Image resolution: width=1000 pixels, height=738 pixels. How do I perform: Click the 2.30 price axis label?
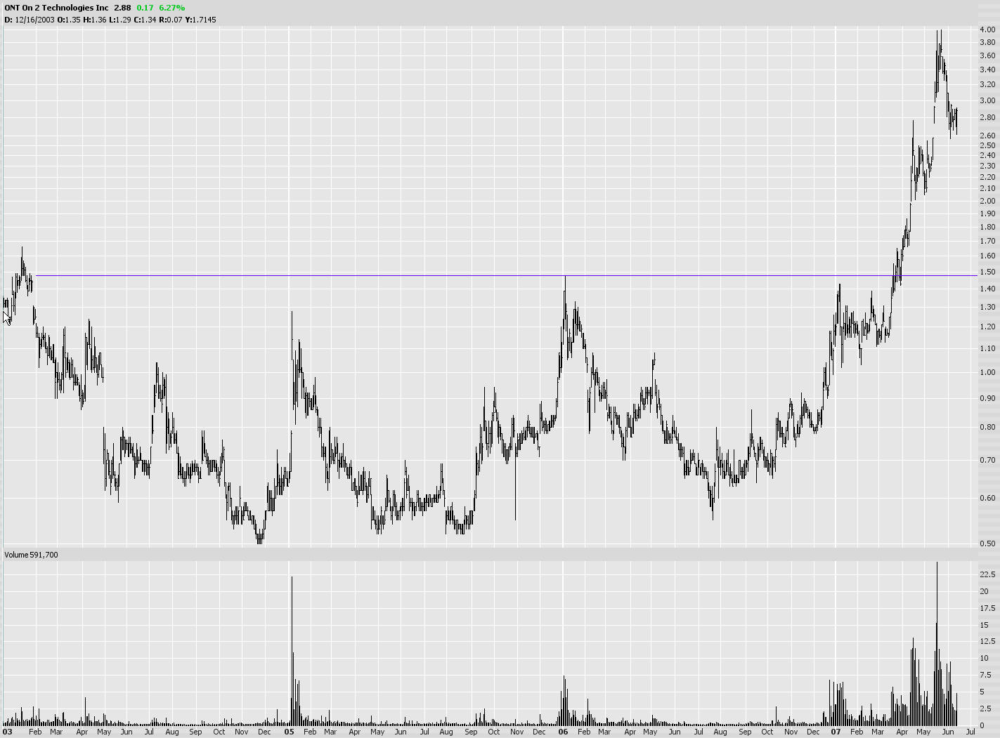[987, 166]
